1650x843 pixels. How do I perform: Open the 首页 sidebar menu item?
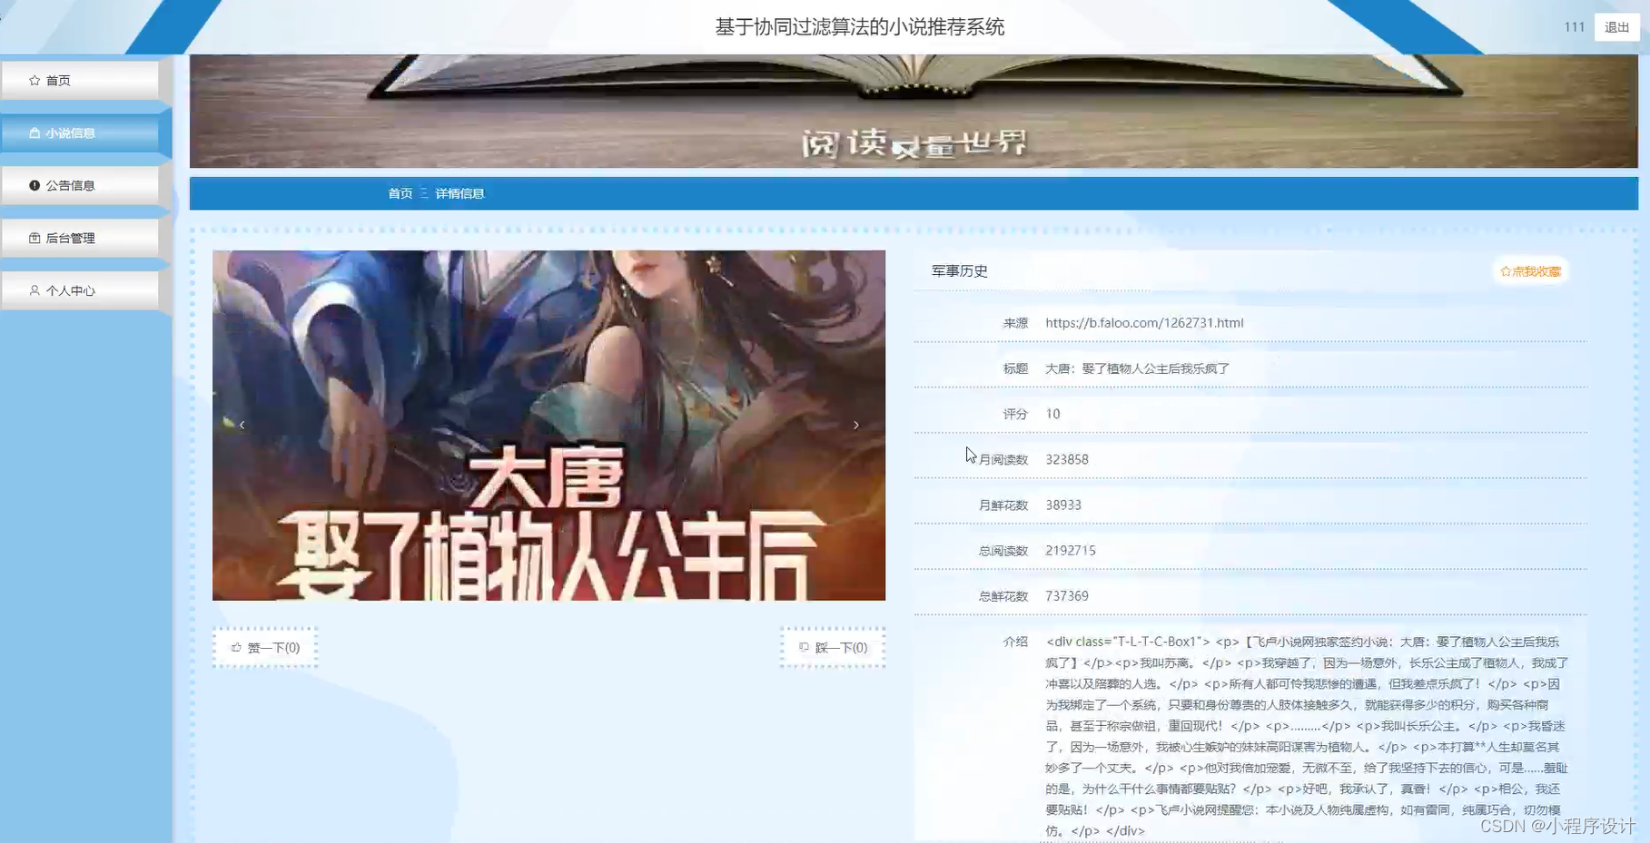tap(80, 81)
